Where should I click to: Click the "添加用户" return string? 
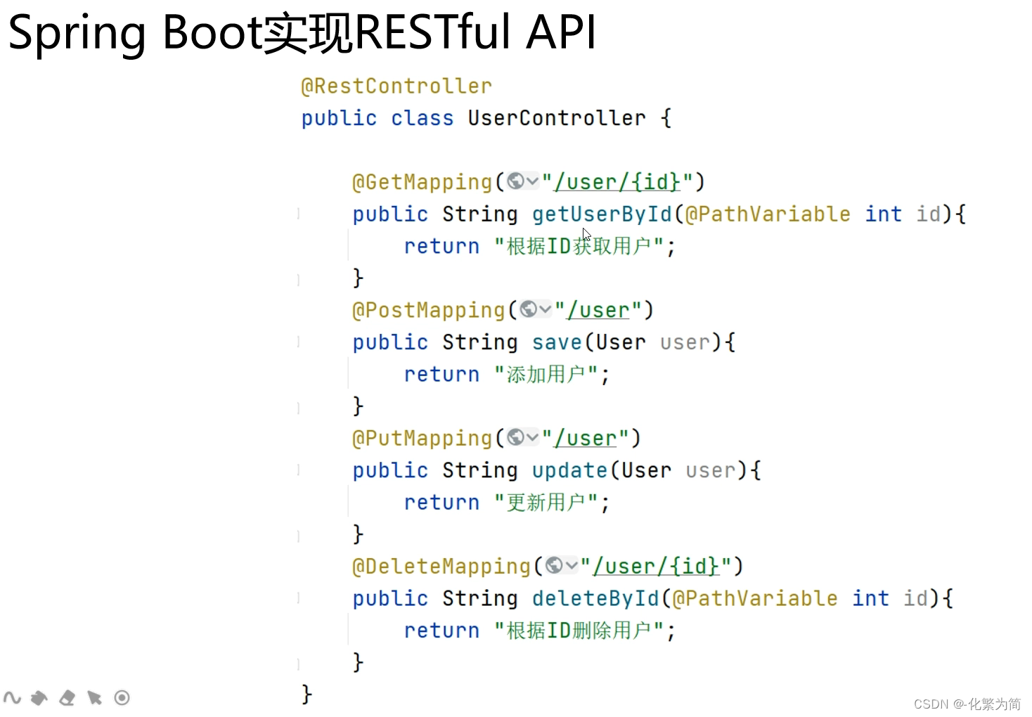tap(546, 374)
